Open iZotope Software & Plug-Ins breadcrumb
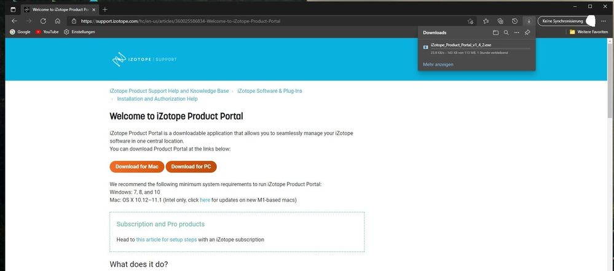The height and width of the screenshot is (271, 614). point(270,91)
